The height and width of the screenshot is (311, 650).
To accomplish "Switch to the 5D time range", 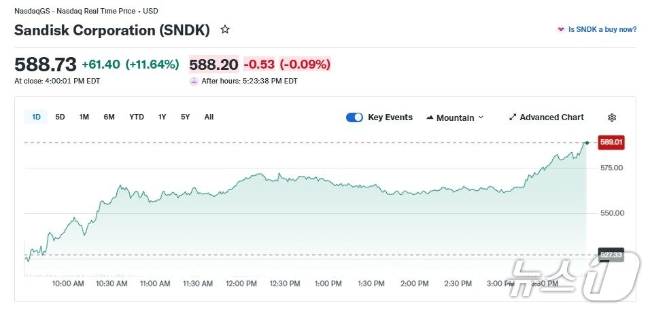I will [x=60, y=117].
